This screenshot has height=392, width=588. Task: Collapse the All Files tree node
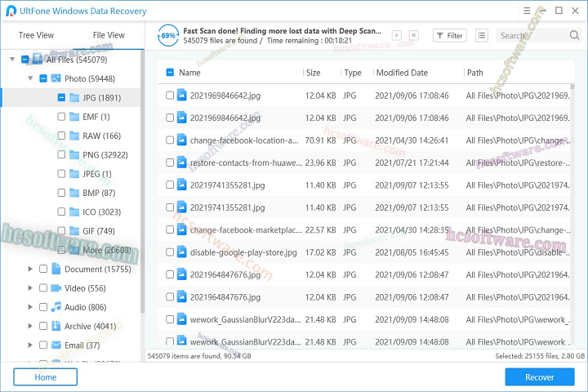12,60
